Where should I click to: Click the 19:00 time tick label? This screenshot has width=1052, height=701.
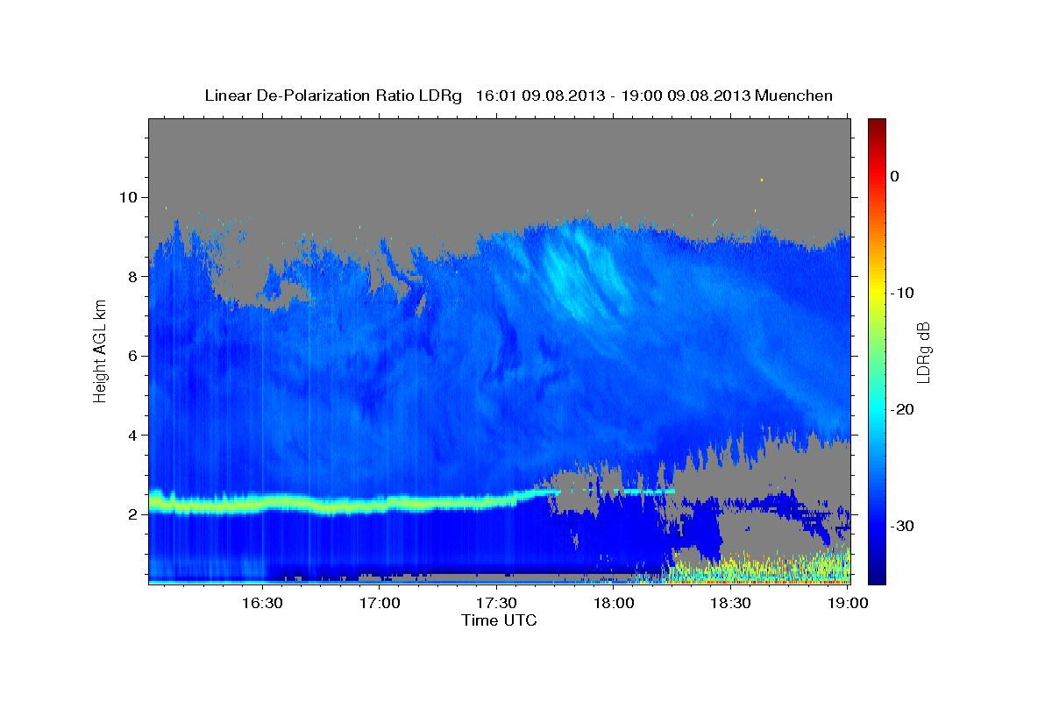click(x=847, y=604)
